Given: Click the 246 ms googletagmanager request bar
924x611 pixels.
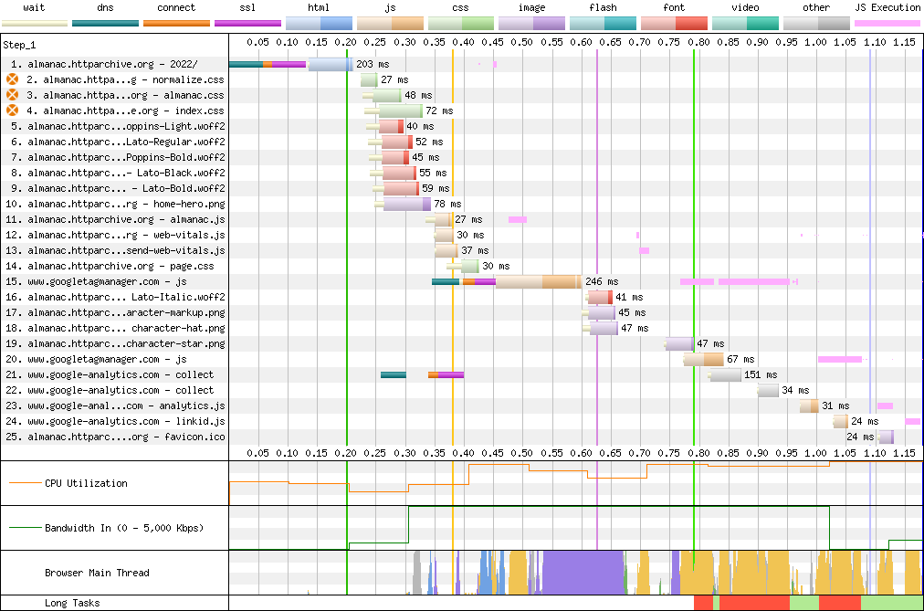Looking at the screenshot, I should (x=537, y=281).
